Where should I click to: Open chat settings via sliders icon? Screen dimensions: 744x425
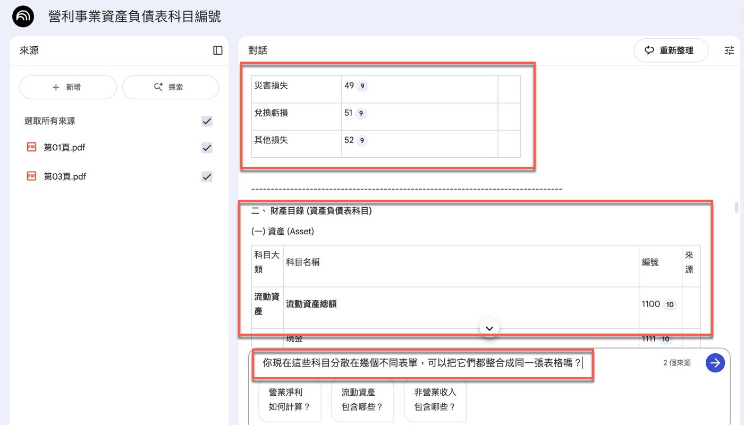coord(729,50)
